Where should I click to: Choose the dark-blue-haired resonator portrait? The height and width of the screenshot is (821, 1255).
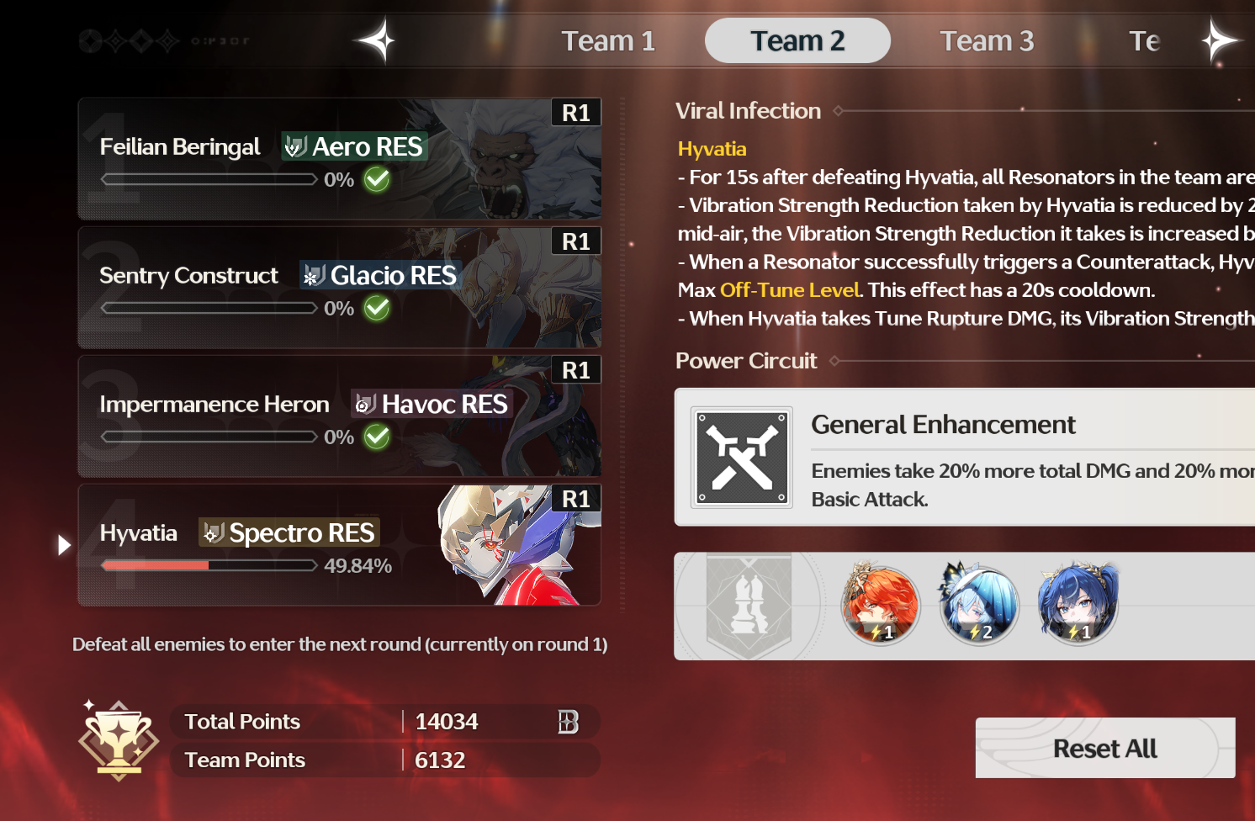[1078, 604]
